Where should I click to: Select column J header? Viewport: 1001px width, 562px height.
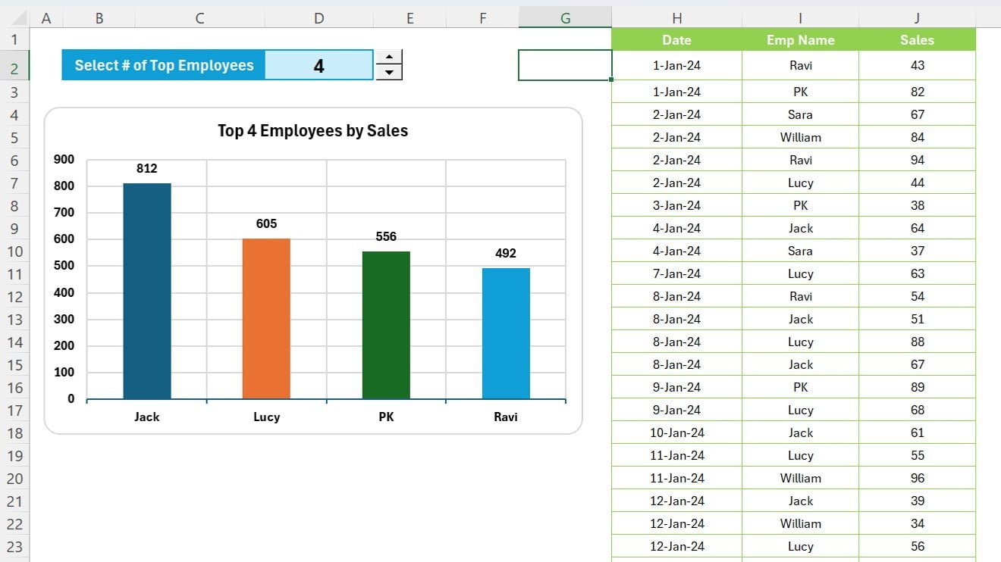pos(917,17)
